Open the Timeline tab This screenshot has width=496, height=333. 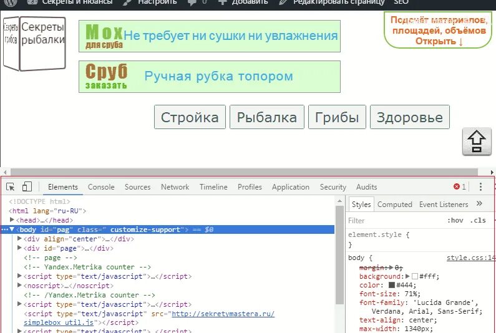213,187
